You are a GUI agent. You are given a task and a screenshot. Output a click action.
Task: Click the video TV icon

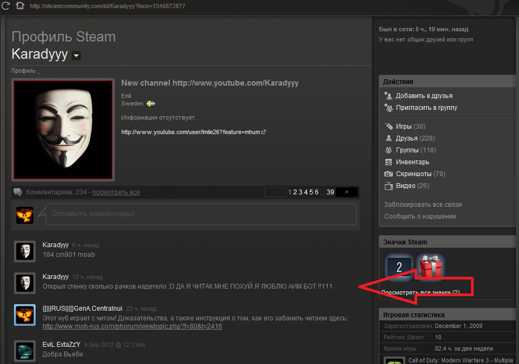click(389, 186)
